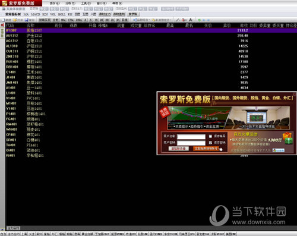Click the orange register free account button
297x236 pixels.
pos(206,149)
